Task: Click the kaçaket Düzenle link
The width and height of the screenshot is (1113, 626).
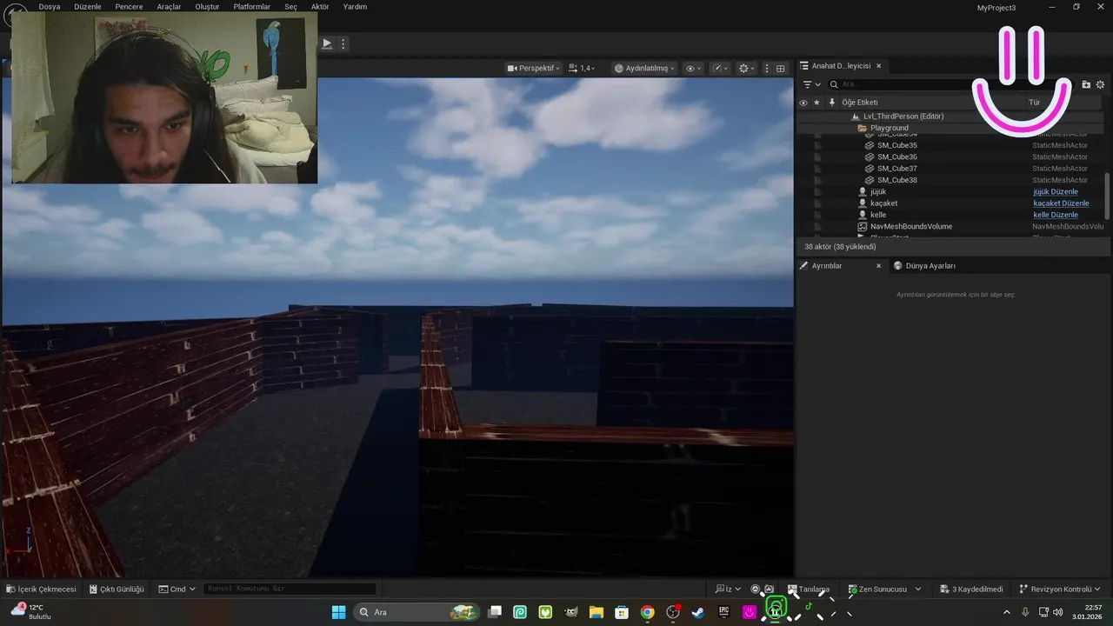Action: [1061, 203]
